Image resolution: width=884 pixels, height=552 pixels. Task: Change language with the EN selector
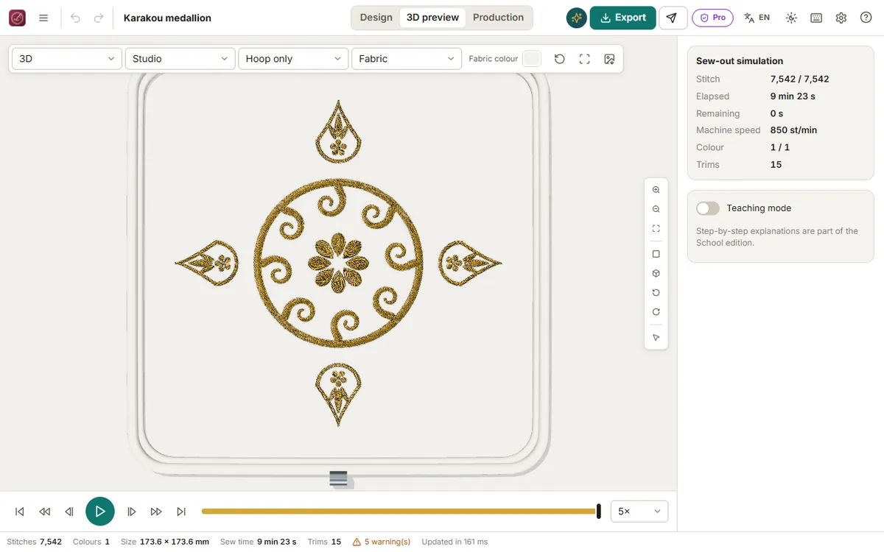coord(757,18)
